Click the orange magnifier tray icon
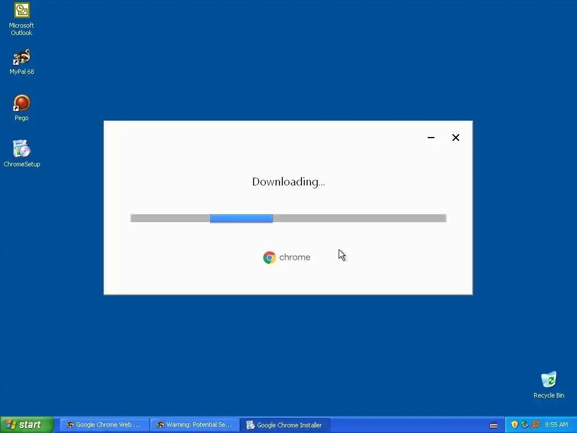This screenshot has width=577, height=433. point(535,425)
